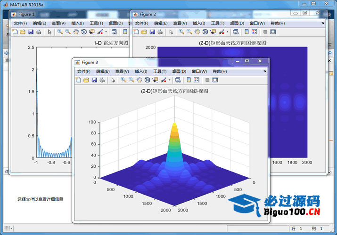Select Pan hand tool in Figure 1

pyautogui.click(x=76, y=32)
